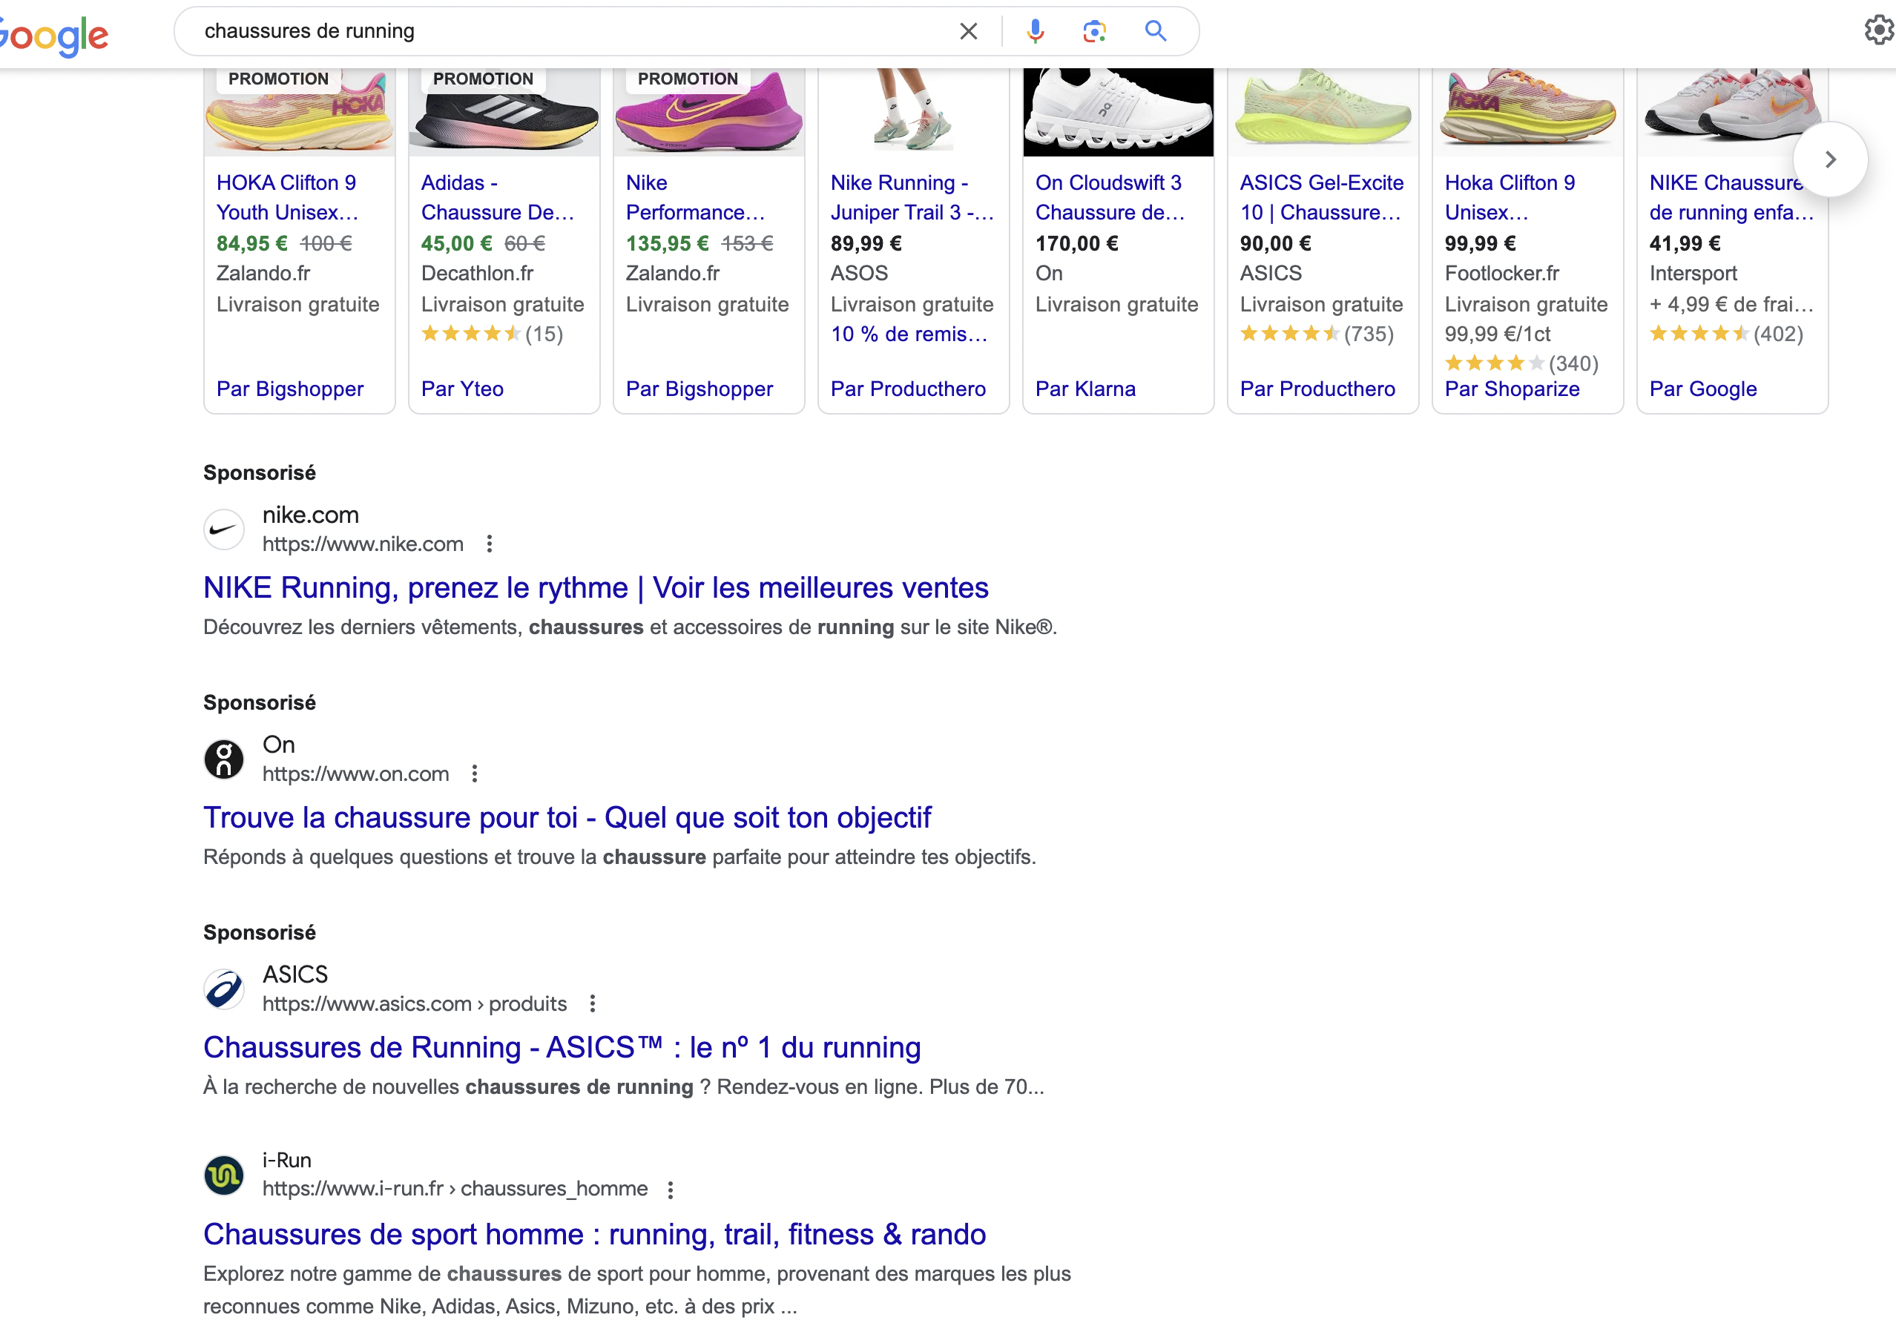Open options menu for nike.com ad
The image size is (1896, 1326).
click(490, 544)
